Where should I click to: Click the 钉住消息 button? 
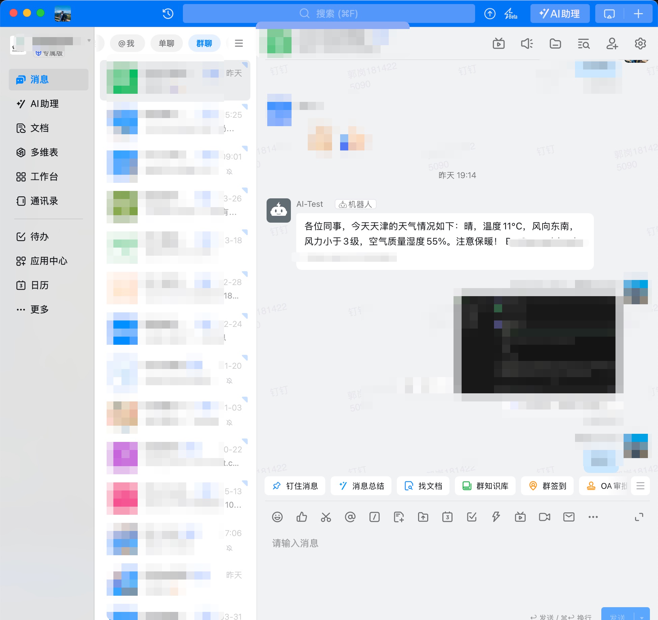(x=295, y=486)
